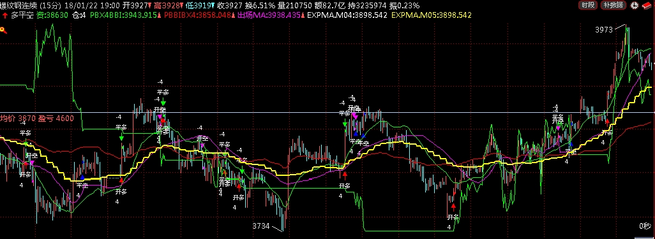Viewport: 655px width, 239px height.
Task: Click the 开3927 open price value
Action: (135, 6)
